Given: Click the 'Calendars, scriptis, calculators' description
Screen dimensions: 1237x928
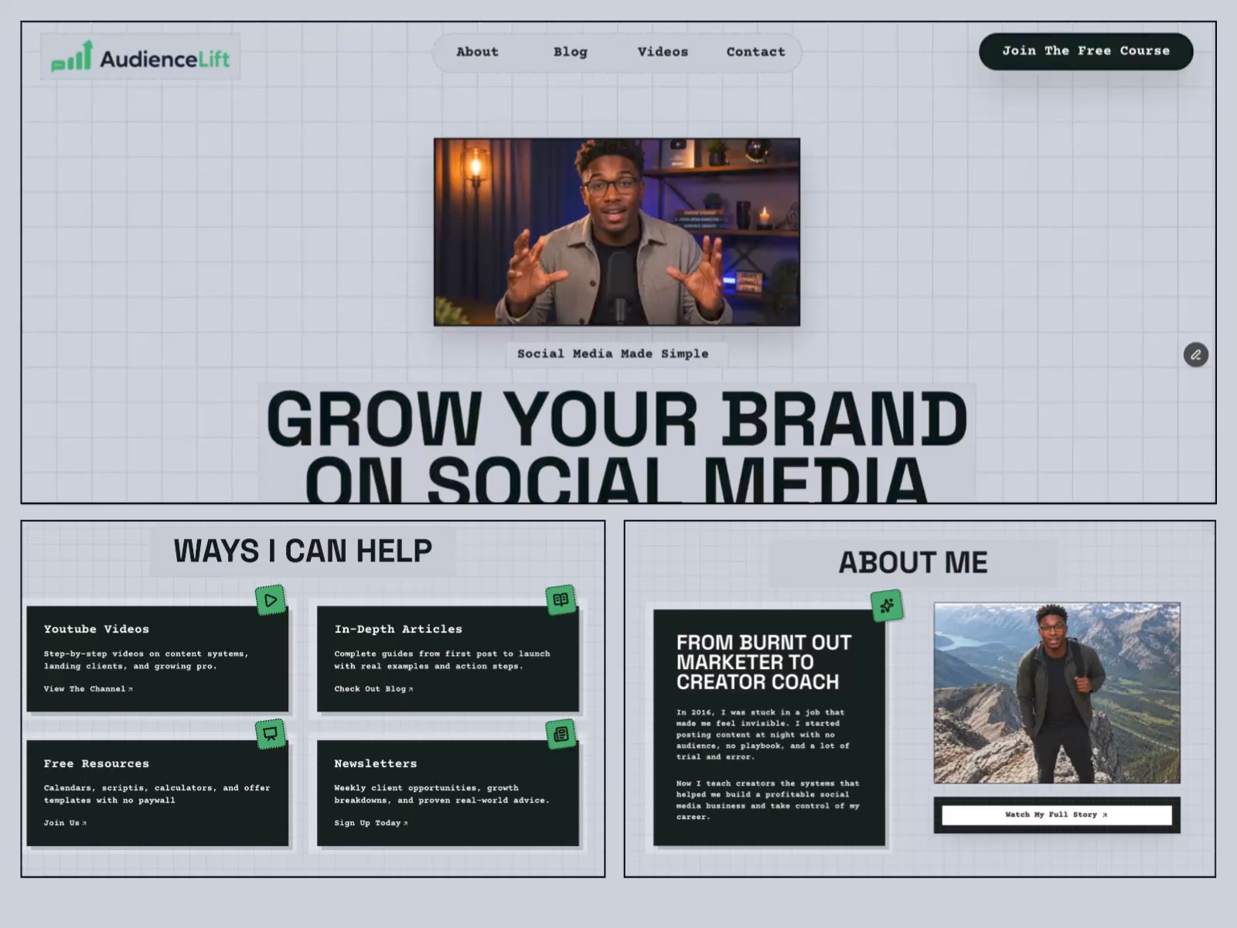Looking at the screenshot, I should [157, 794].
